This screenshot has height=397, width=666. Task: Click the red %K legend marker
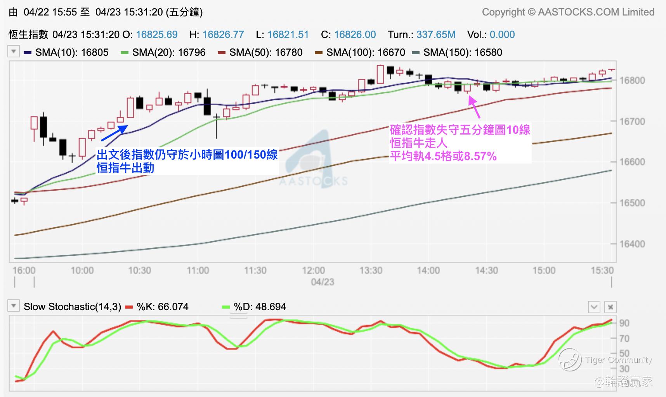tap(129, 307)
